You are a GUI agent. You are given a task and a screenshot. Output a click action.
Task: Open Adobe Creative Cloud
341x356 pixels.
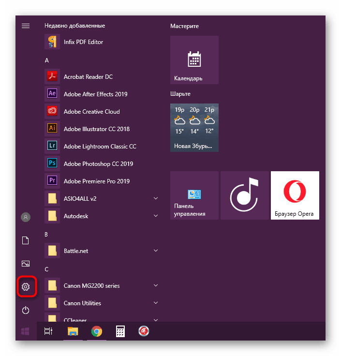[102, 111]
